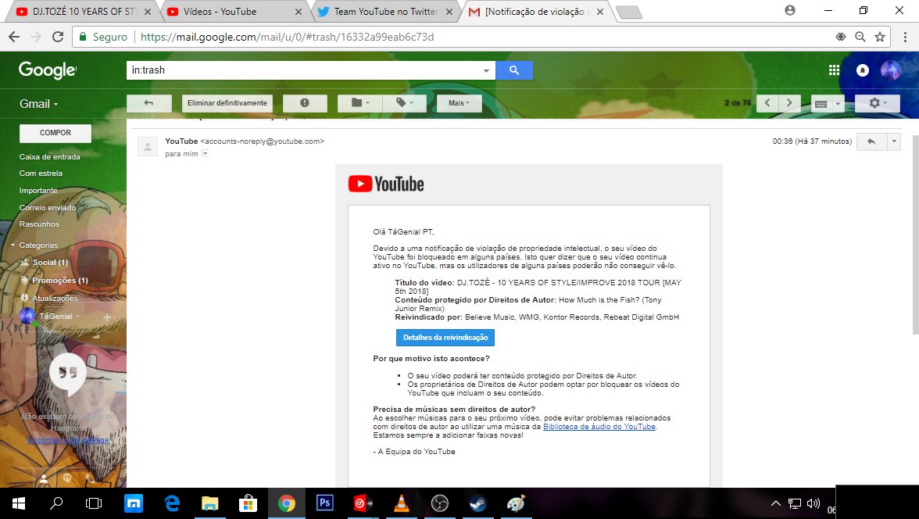This screenshot has height=519, width=919.
Task: Switch to DJ.TOZÉ 10 YEARS tab
Action: [82, 12]
